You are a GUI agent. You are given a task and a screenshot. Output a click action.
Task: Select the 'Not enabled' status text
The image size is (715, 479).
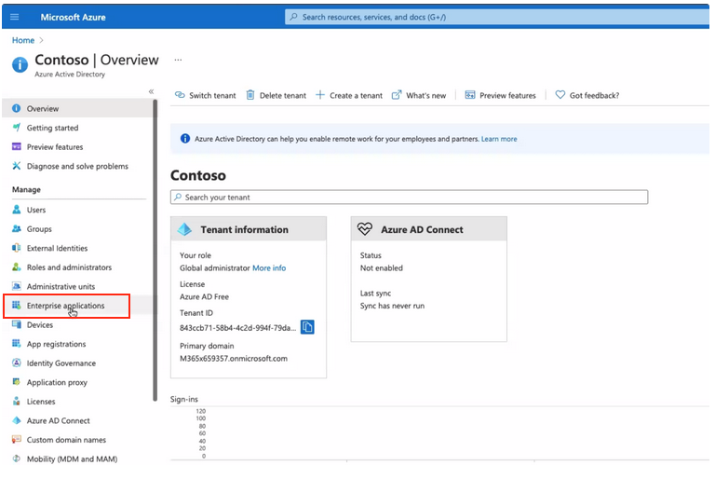[382, 268]
